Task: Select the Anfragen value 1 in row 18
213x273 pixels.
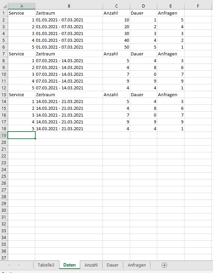Action: pos(171,129)
